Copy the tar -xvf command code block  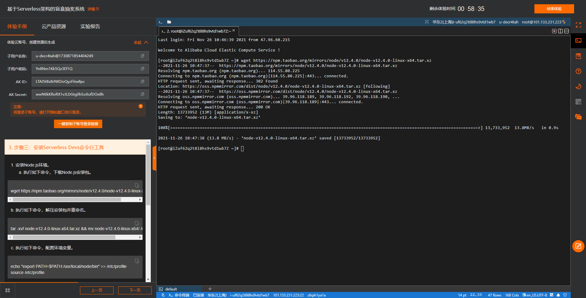pyautogui.click(x=137, y=223)
